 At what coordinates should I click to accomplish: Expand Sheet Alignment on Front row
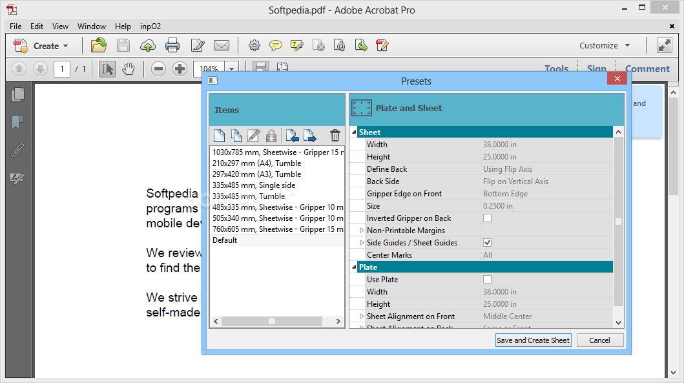(x=362, y=316)
